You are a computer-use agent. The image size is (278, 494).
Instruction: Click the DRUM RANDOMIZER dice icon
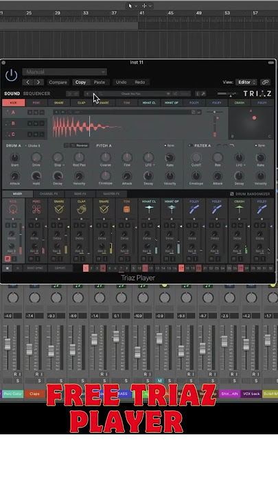pyautogui.click(x=232, y=194)
